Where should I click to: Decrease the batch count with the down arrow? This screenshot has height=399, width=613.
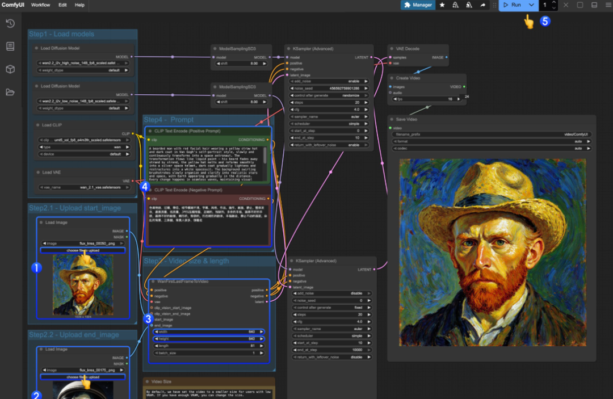[x=553, y=8]
